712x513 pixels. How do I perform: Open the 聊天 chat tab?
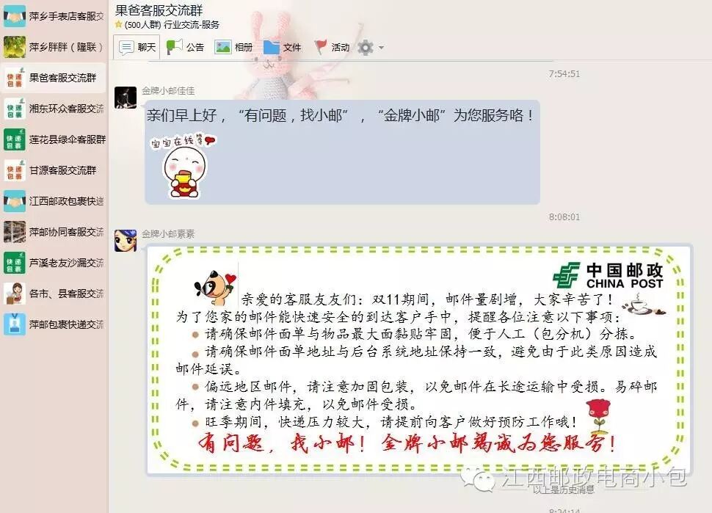(x=137, y=47)
